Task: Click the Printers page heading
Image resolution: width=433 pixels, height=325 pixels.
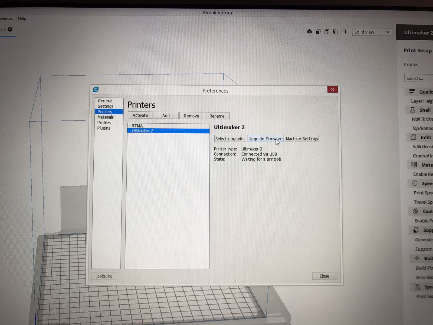Action: pos(141,105)
